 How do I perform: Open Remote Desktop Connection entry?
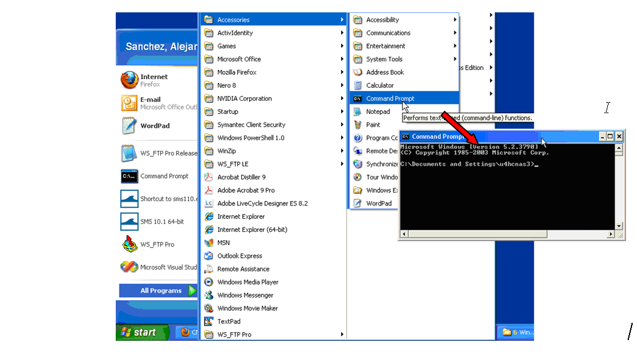click(375, 151)
